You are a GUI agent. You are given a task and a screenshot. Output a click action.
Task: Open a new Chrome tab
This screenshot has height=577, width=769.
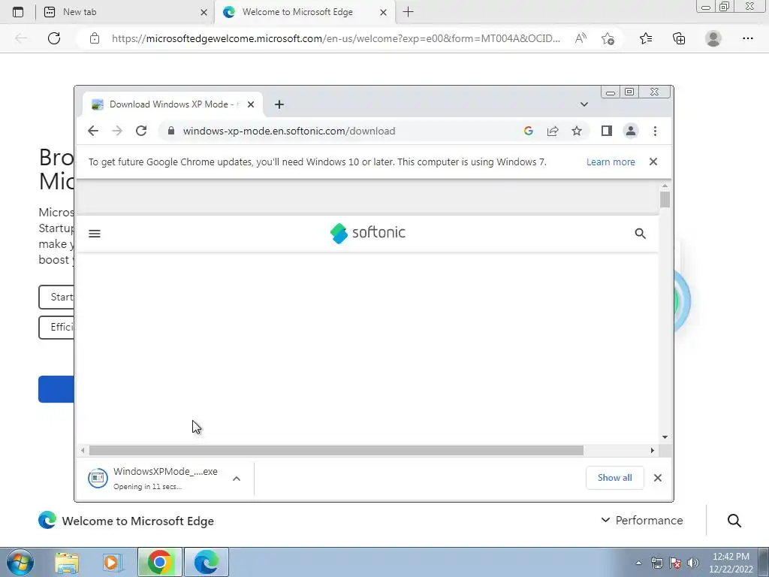coord(279,104)
